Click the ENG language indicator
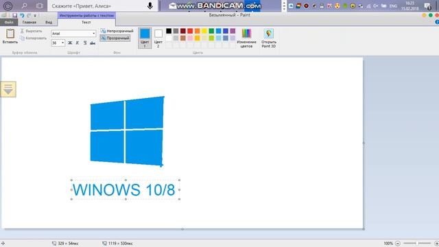The width and height of the screenshot is (439, 247). (x=393, y=6)
